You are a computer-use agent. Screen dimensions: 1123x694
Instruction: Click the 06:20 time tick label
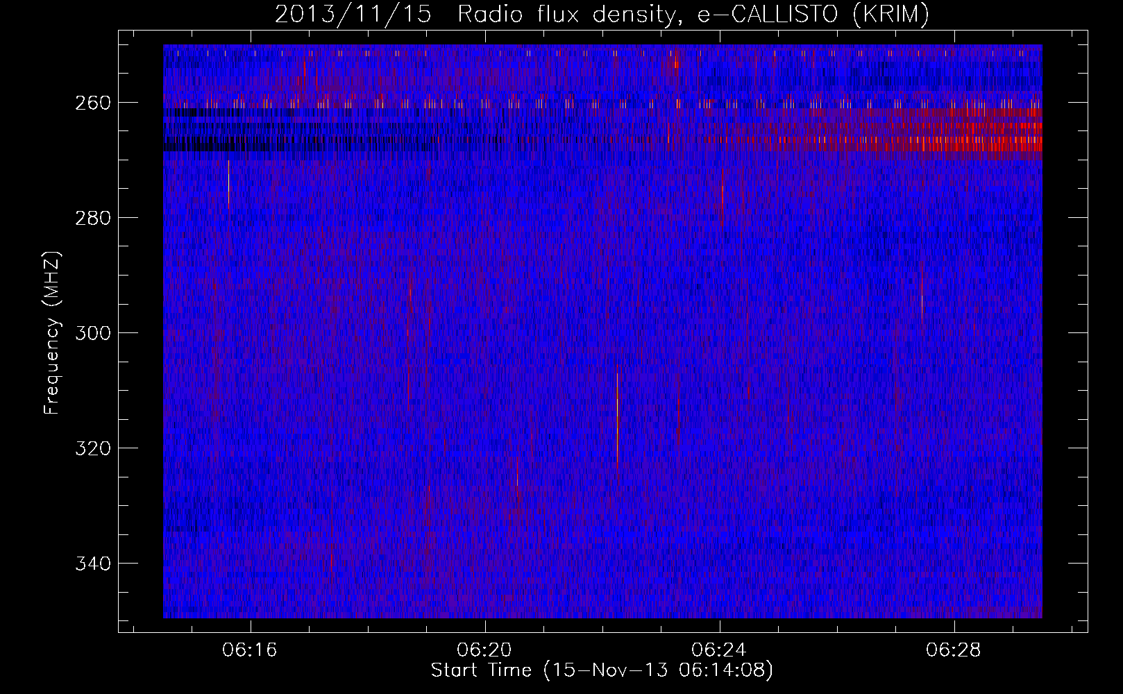[x=484, y=650]
